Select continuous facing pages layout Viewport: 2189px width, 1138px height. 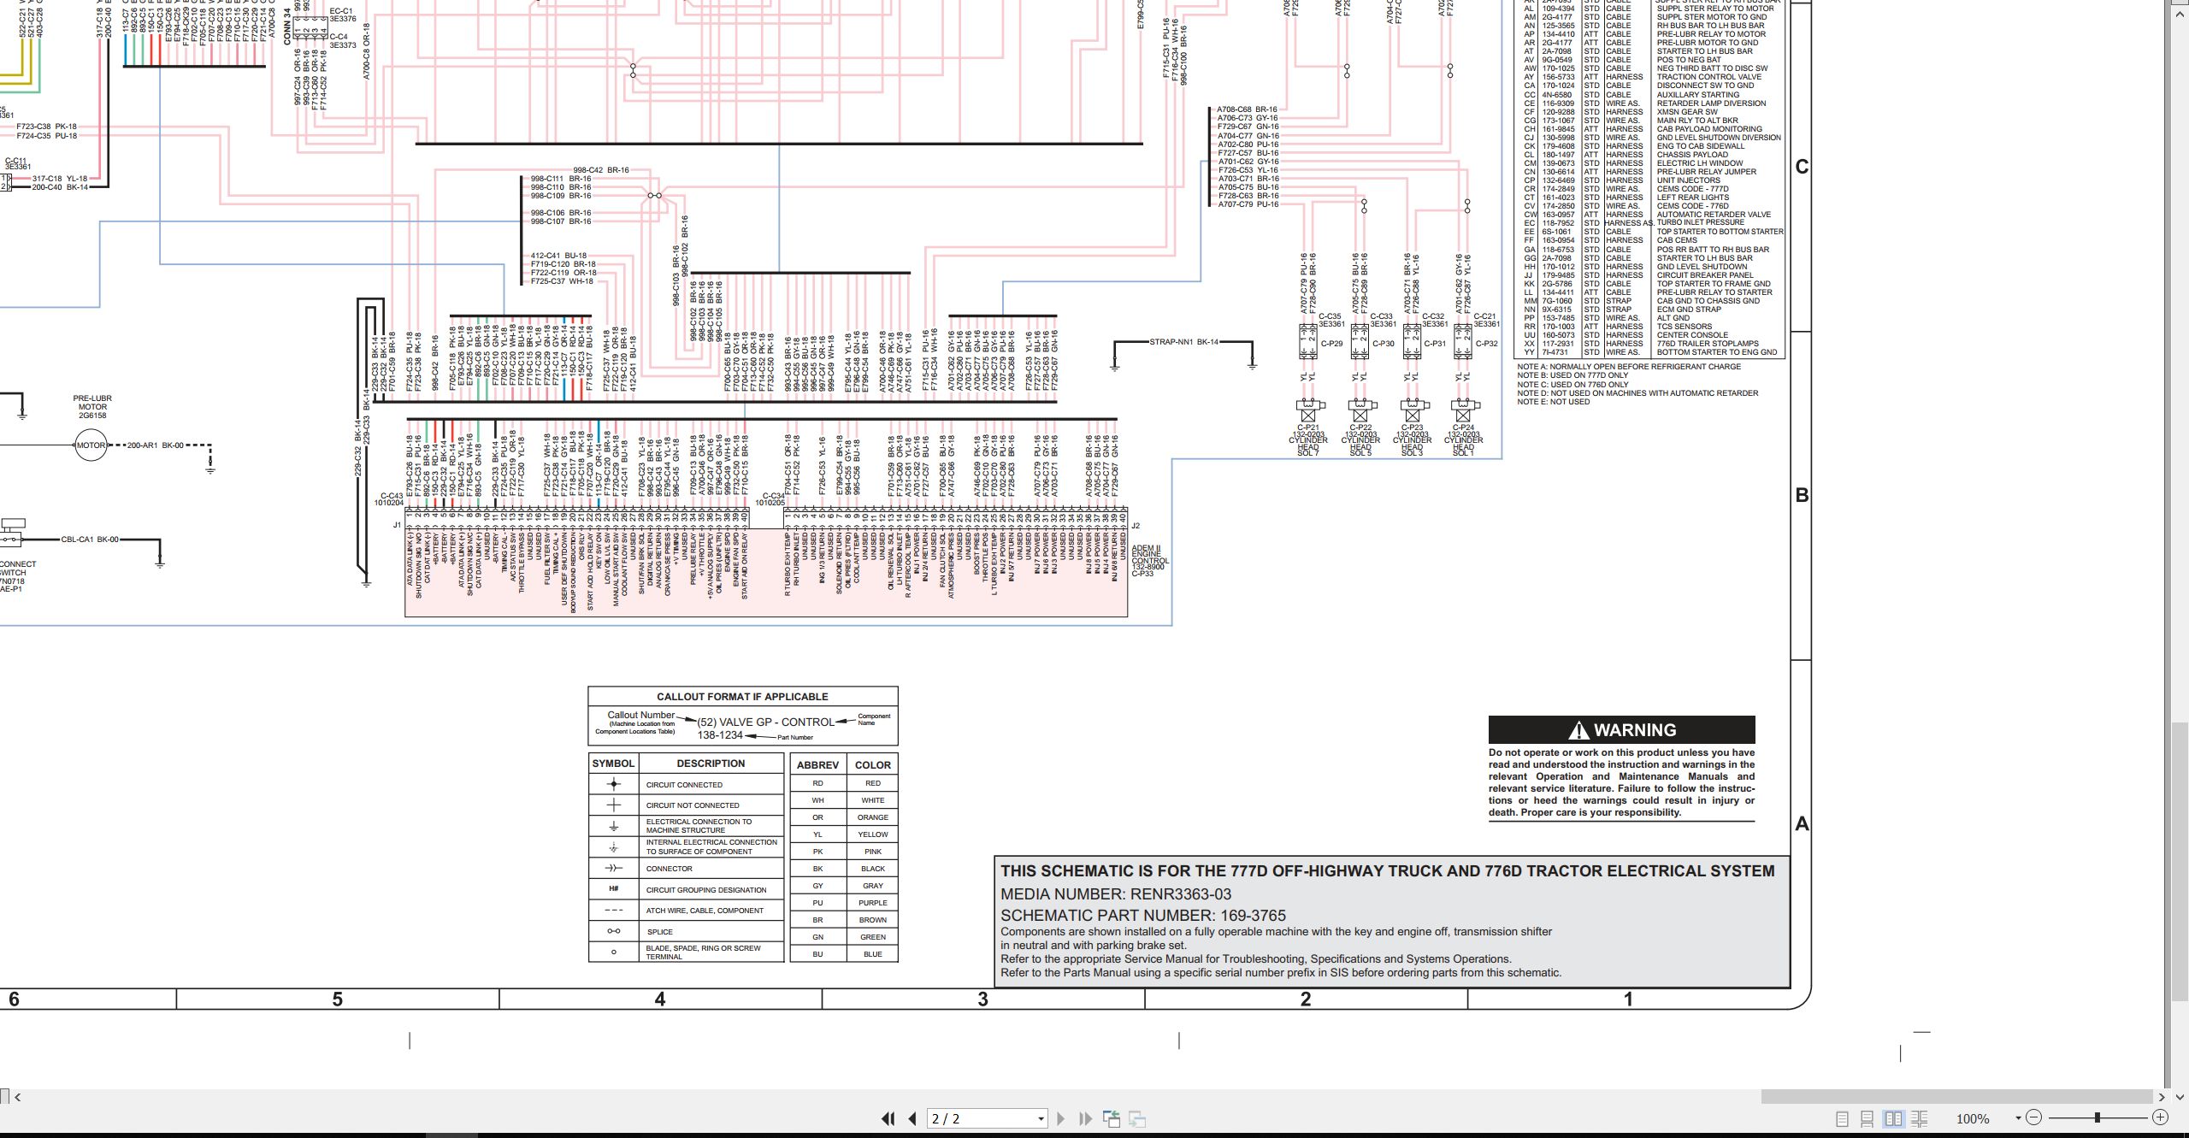tap(1919, 1118)
